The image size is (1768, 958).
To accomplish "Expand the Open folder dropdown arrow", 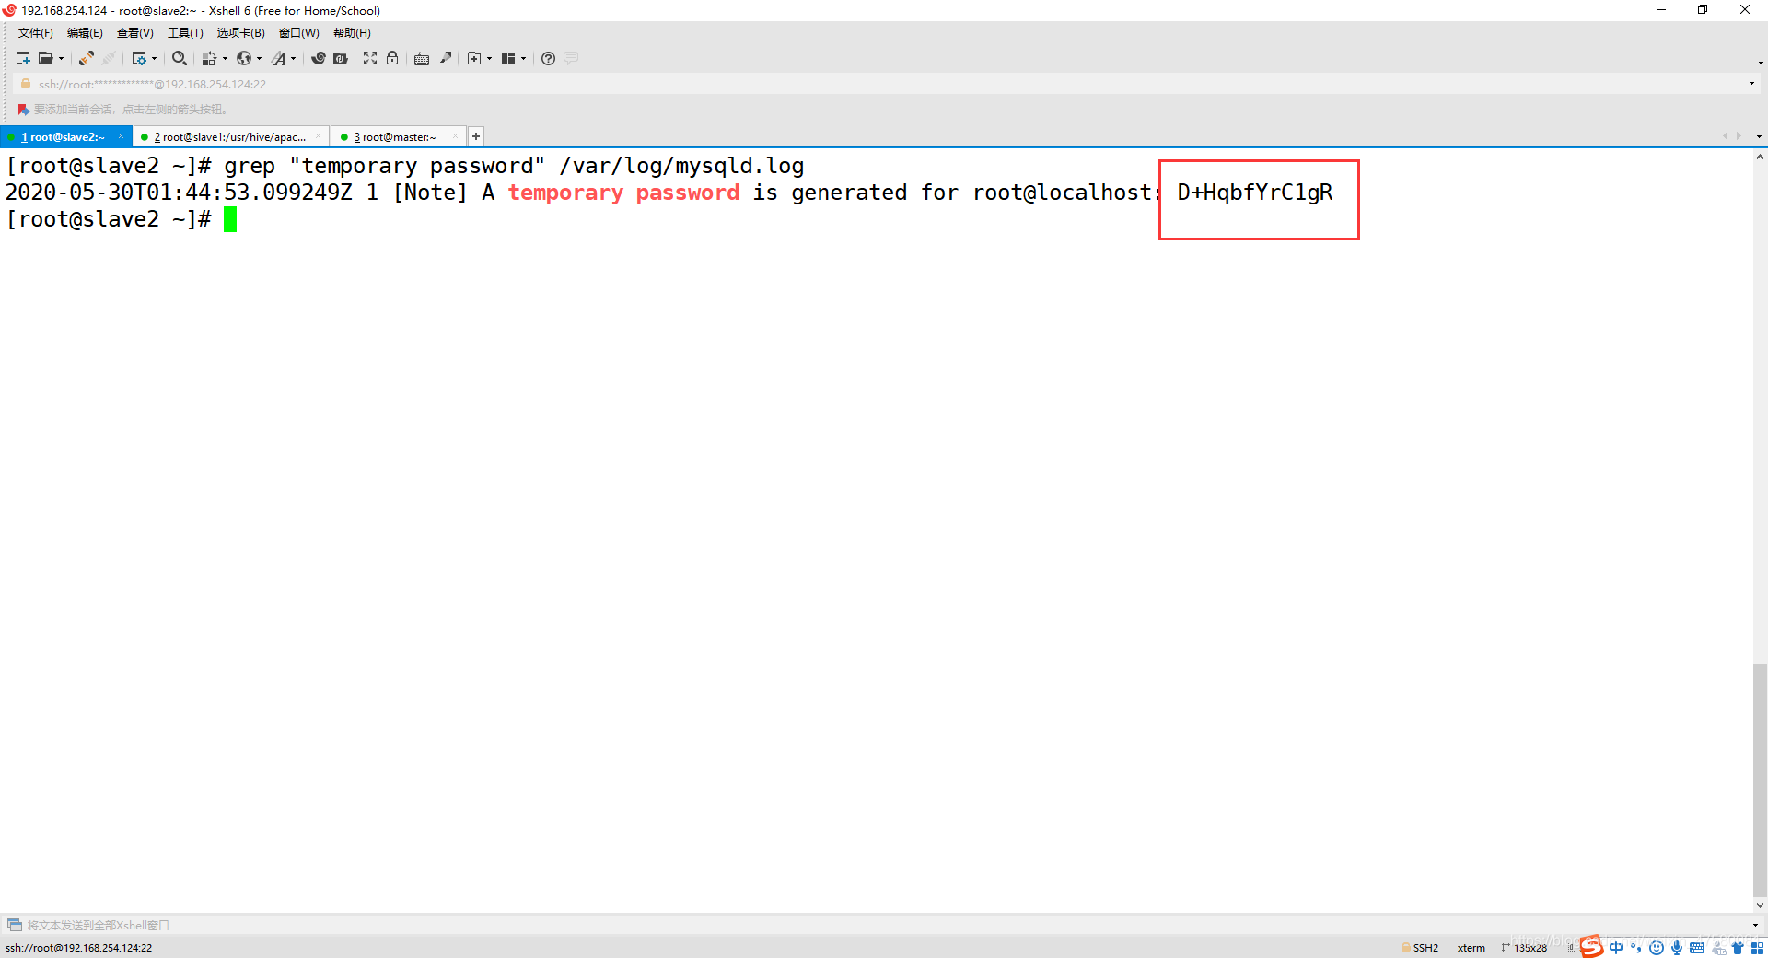I will 62,58.
